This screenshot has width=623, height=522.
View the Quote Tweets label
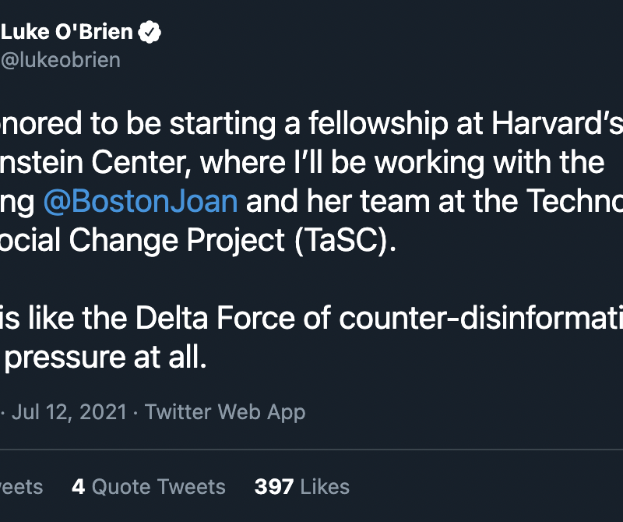[x=159, y=487]
